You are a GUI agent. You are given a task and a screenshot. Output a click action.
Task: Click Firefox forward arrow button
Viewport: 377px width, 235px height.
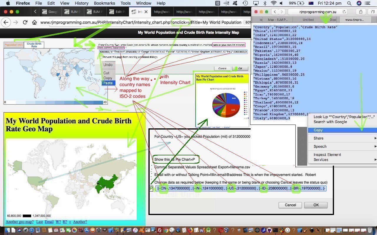[x=16, y=22]
